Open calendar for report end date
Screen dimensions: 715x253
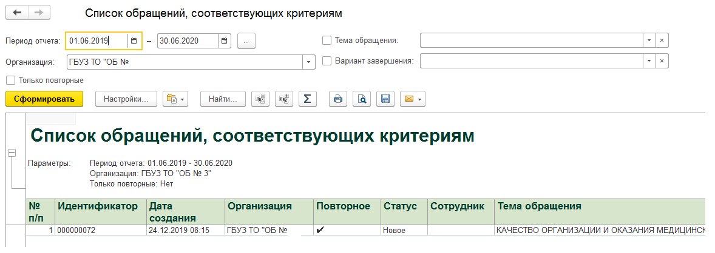click(225, 41)
